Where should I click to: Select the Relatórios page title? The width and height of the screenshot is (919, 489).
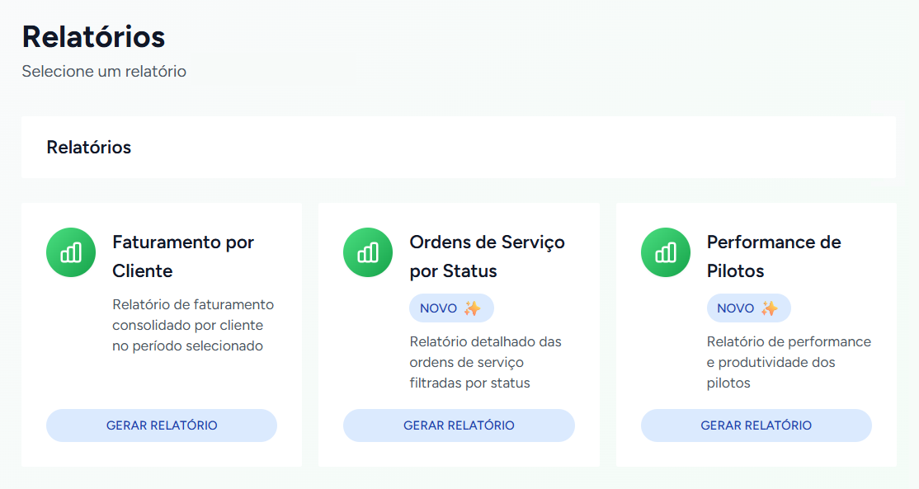pyautogui.click(x=92, y=35)
